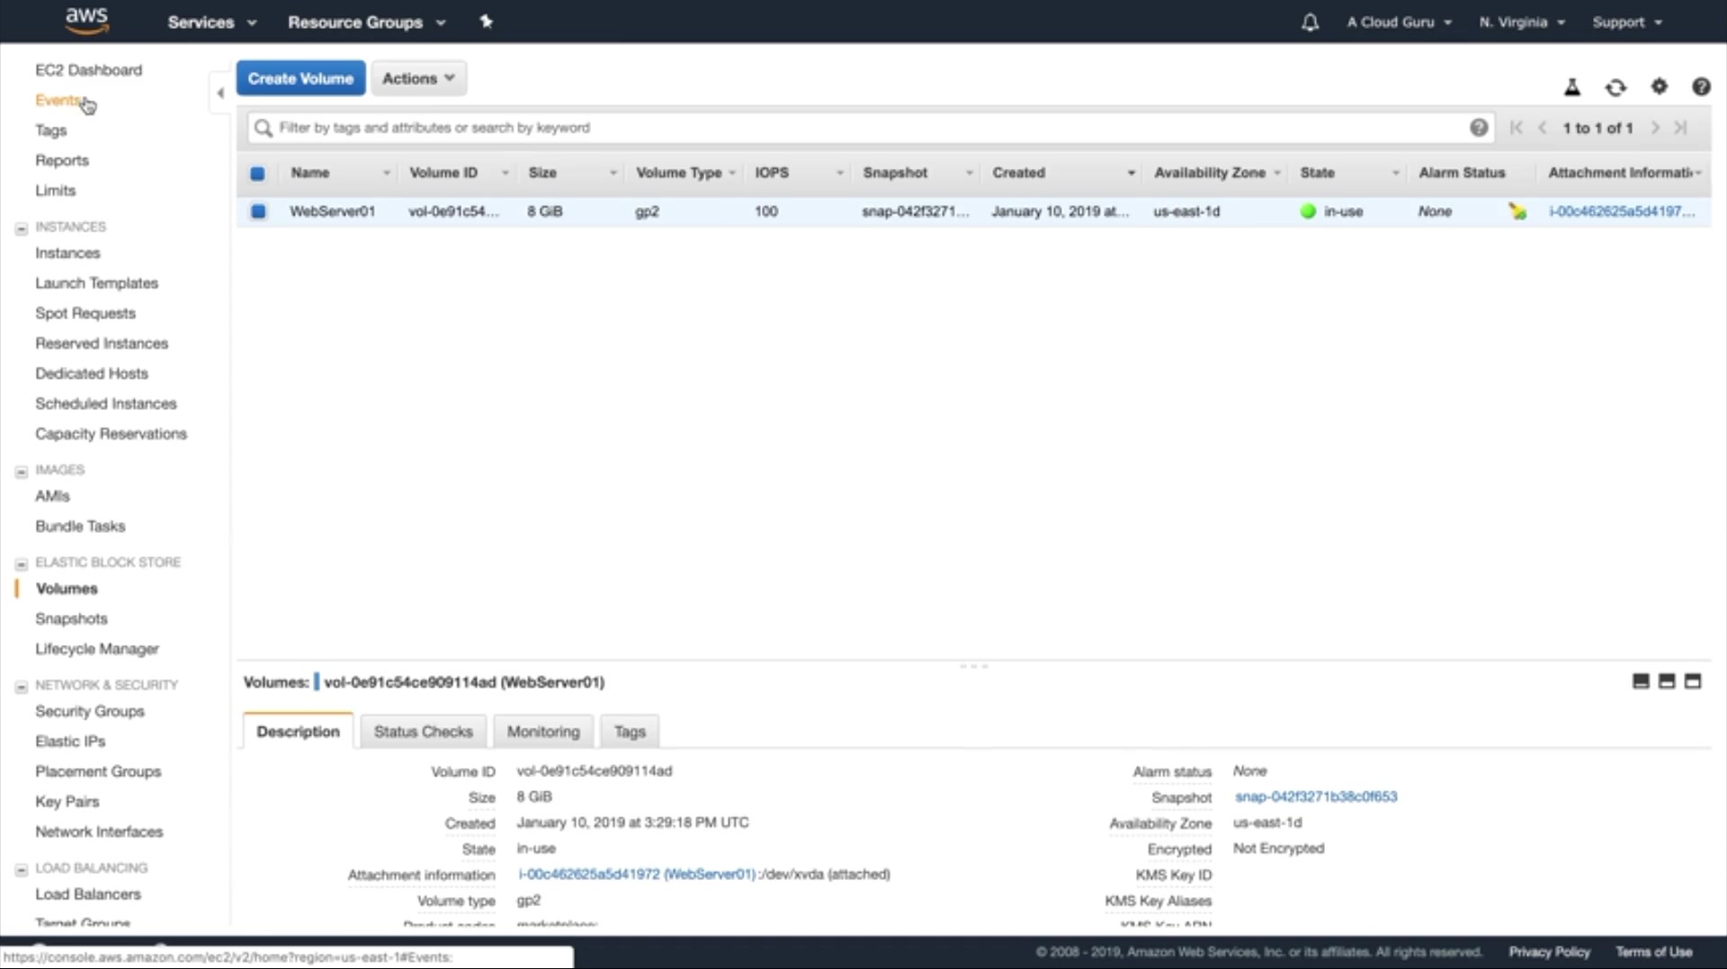Toggle the WebServer01 row checkbox
Screen dimensions: 1727x969
[x=258, y=211]
